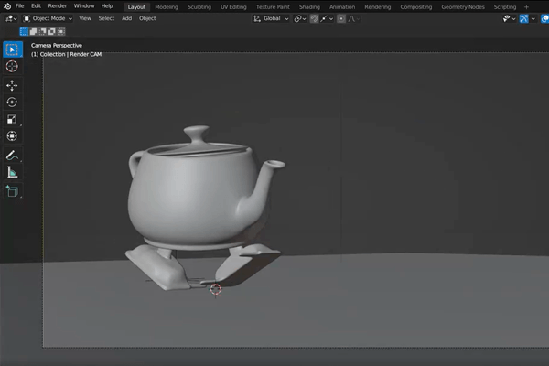This screenshot has width=549, height=366.
Task: Activate the Move tool
Action: coord(12,85)
